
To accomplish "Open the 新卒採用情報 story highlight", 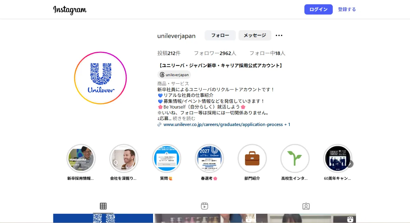I will [x=81, y=158].
